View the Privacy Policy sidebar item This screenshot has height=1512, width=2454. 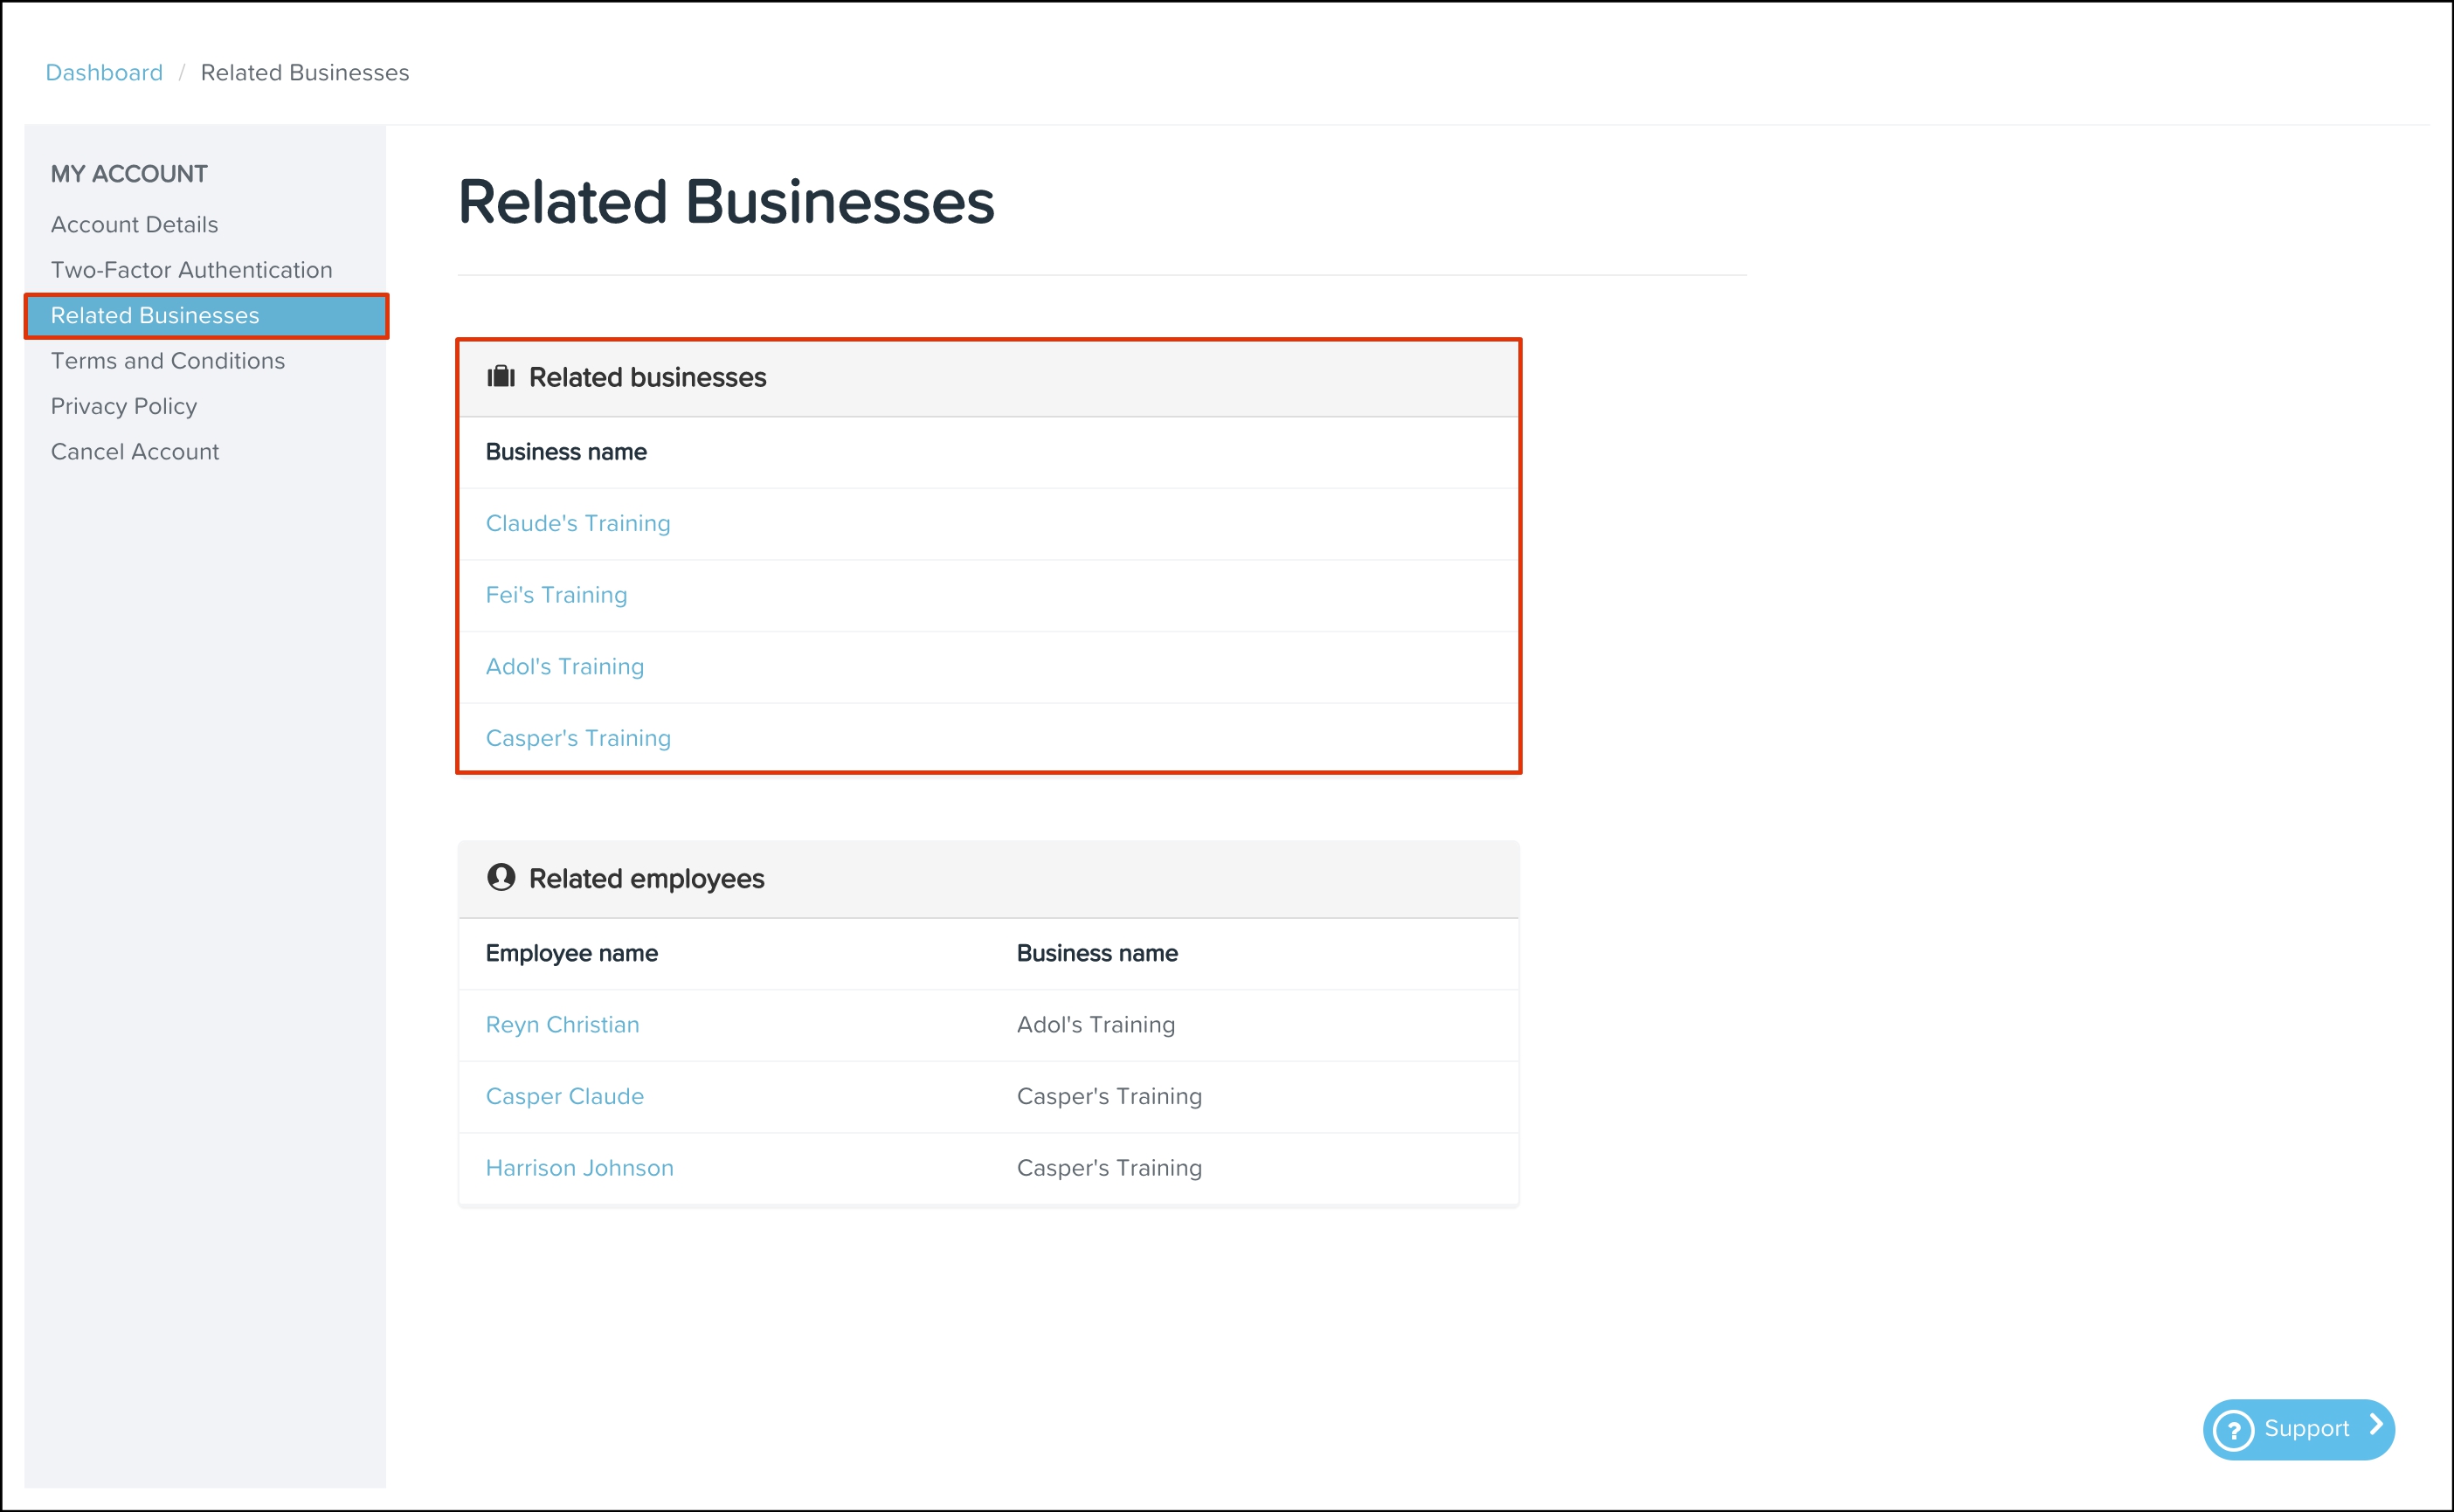pos(124,406)
